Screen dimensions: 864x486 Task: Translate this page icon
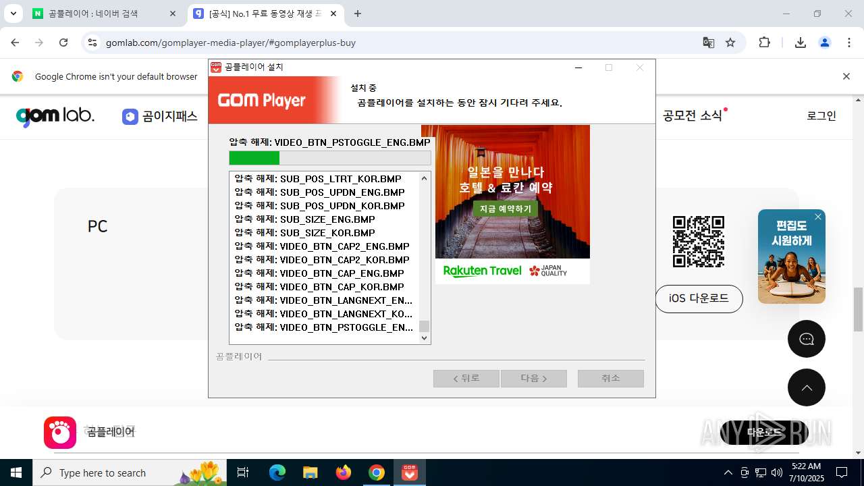point(708,43)
